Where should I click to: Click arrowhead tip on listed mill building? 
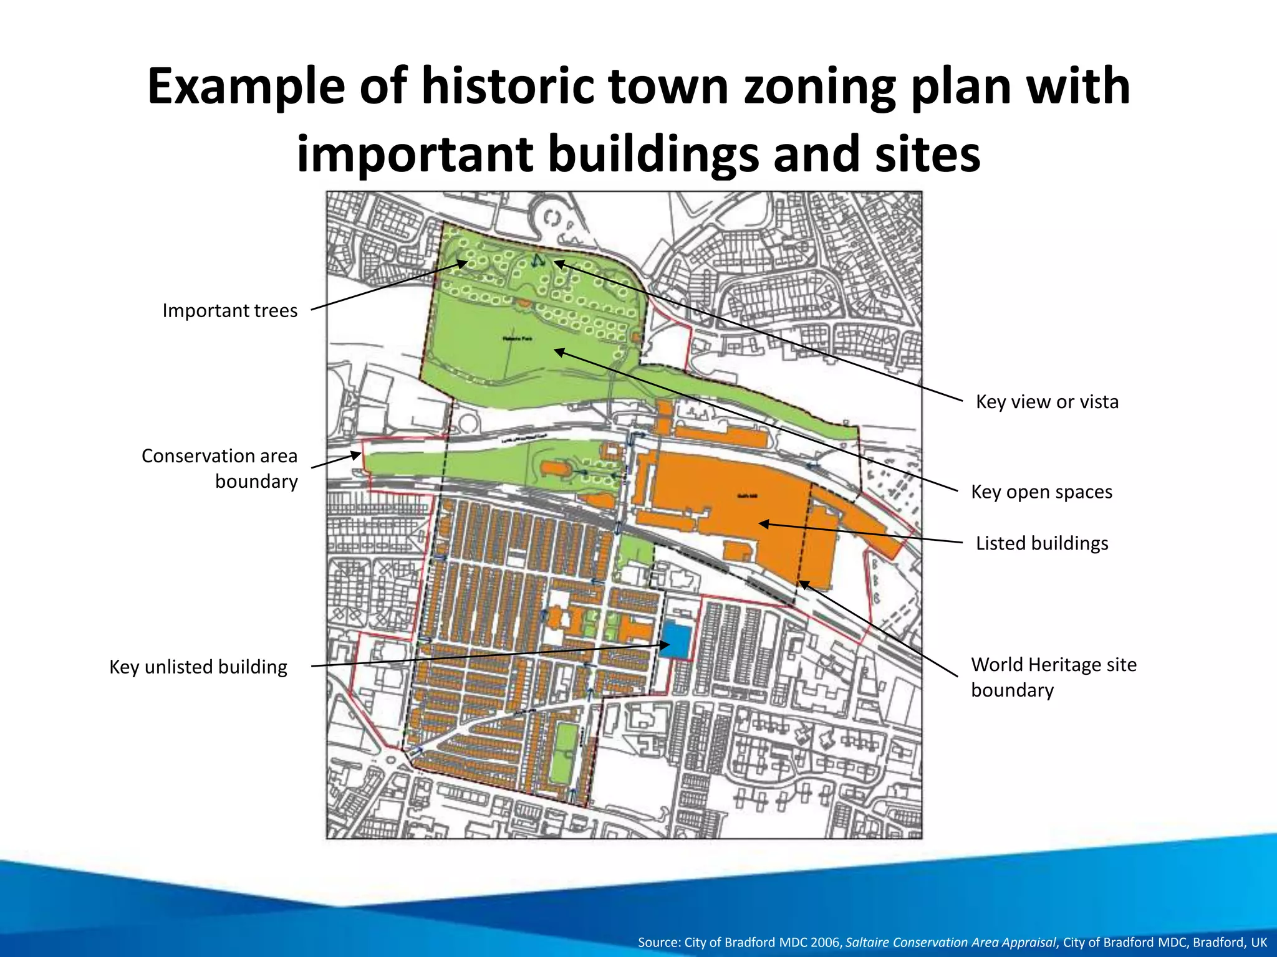pyautogui.click(x=763, y=524)
